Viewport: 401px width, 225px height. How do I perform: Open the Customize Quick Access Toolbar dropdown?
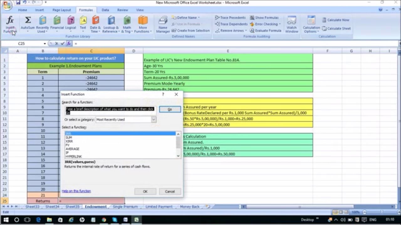(46, 2)
